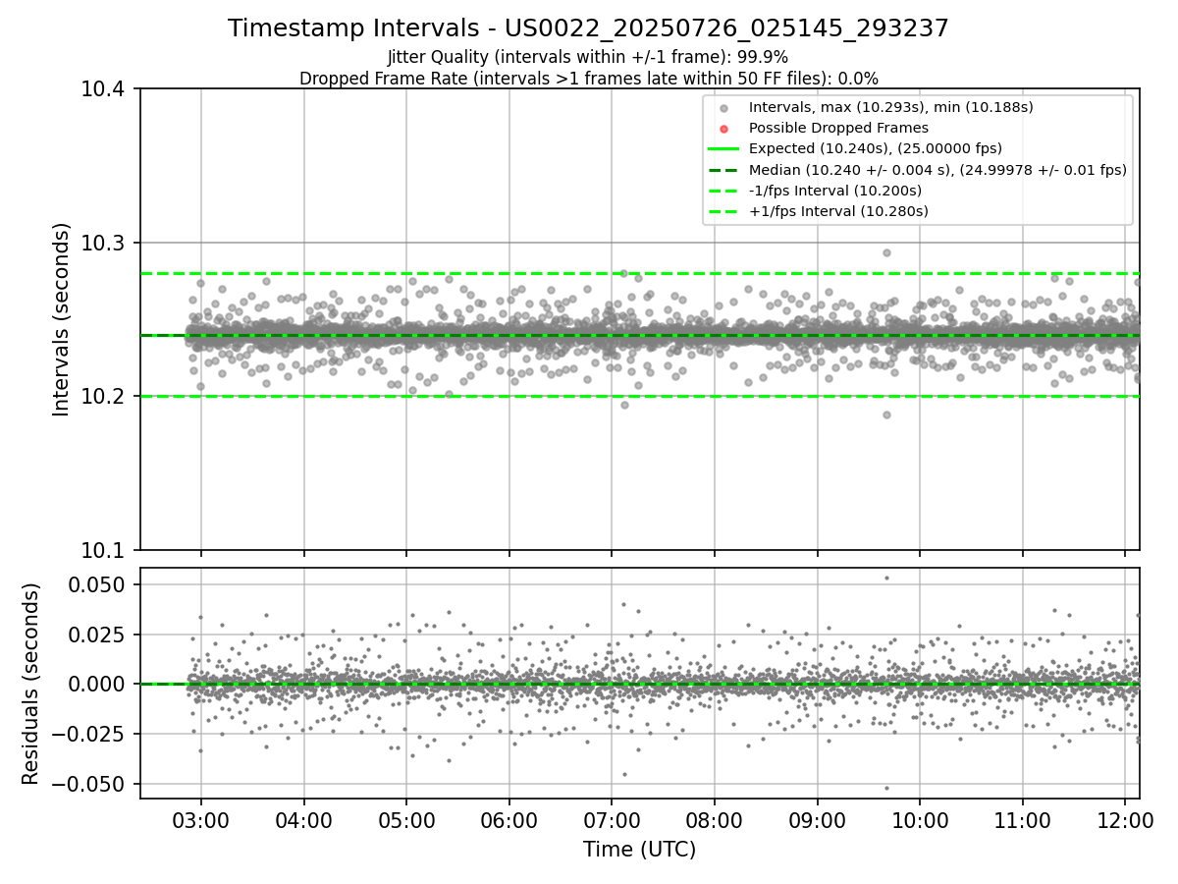This screenshot has width=1178, height=884.
Task: Click the 'Residuals (seconds)' y-axis label
Action: pos(31,684)
